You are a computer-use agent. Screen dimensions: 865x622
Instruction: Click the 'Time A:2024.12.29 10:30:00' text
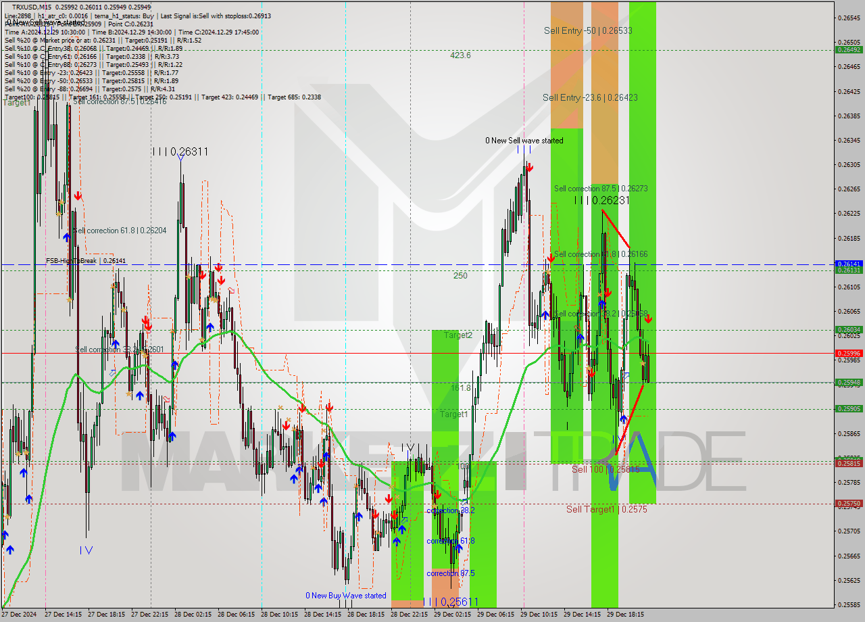point(45,32)
